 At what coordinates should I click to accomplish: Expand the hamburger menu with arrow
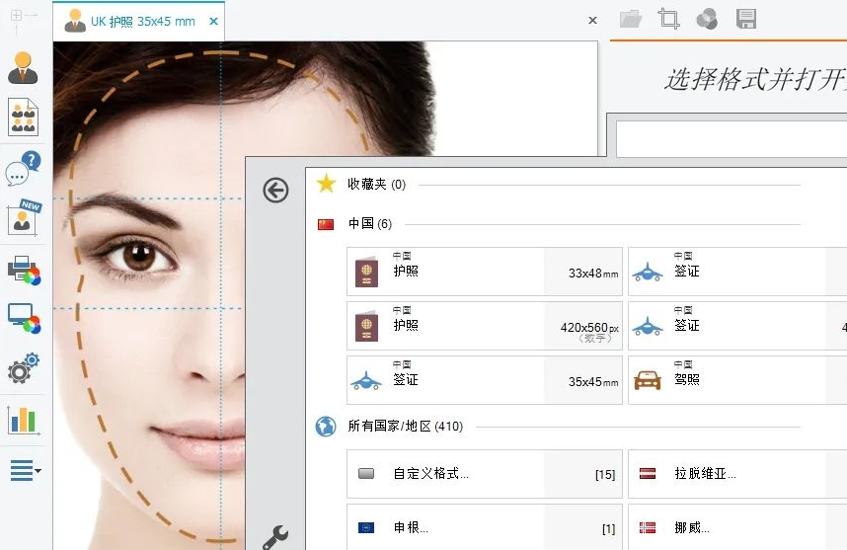pos(26,470)
